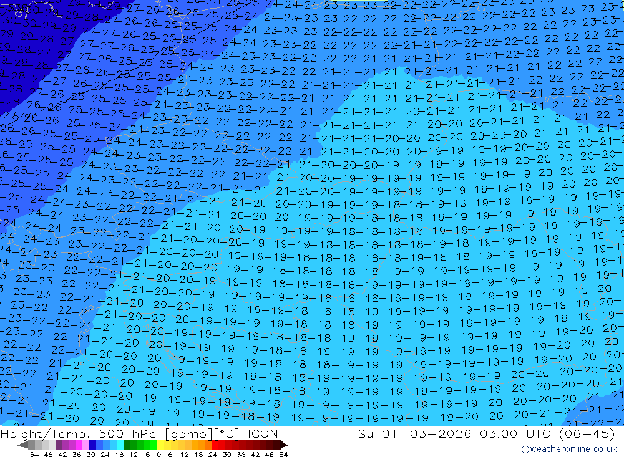Click the 12 label under the color scale
The height and width of the screenshot is (457, 624).
point(185,455)
